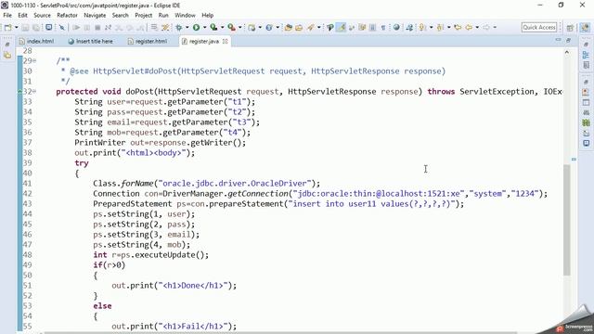Click the New Java Class icon

coord(269,27)
